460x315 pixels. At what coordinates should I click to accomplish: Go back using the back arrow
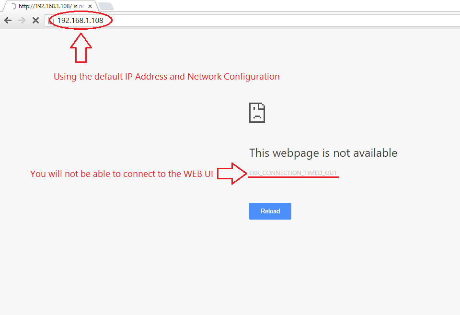pos(8,20)
